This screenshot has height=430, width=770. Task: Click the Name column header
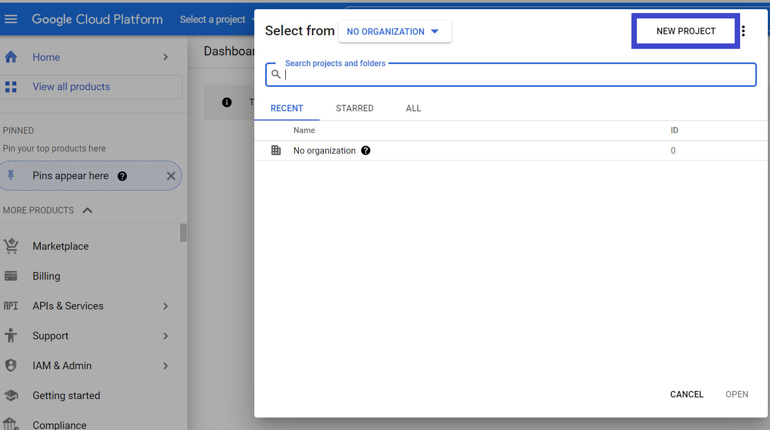click(x=304, y=130)
